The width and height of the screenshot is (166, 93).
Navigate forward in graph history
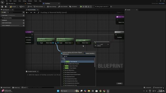[x=34, y=13]
